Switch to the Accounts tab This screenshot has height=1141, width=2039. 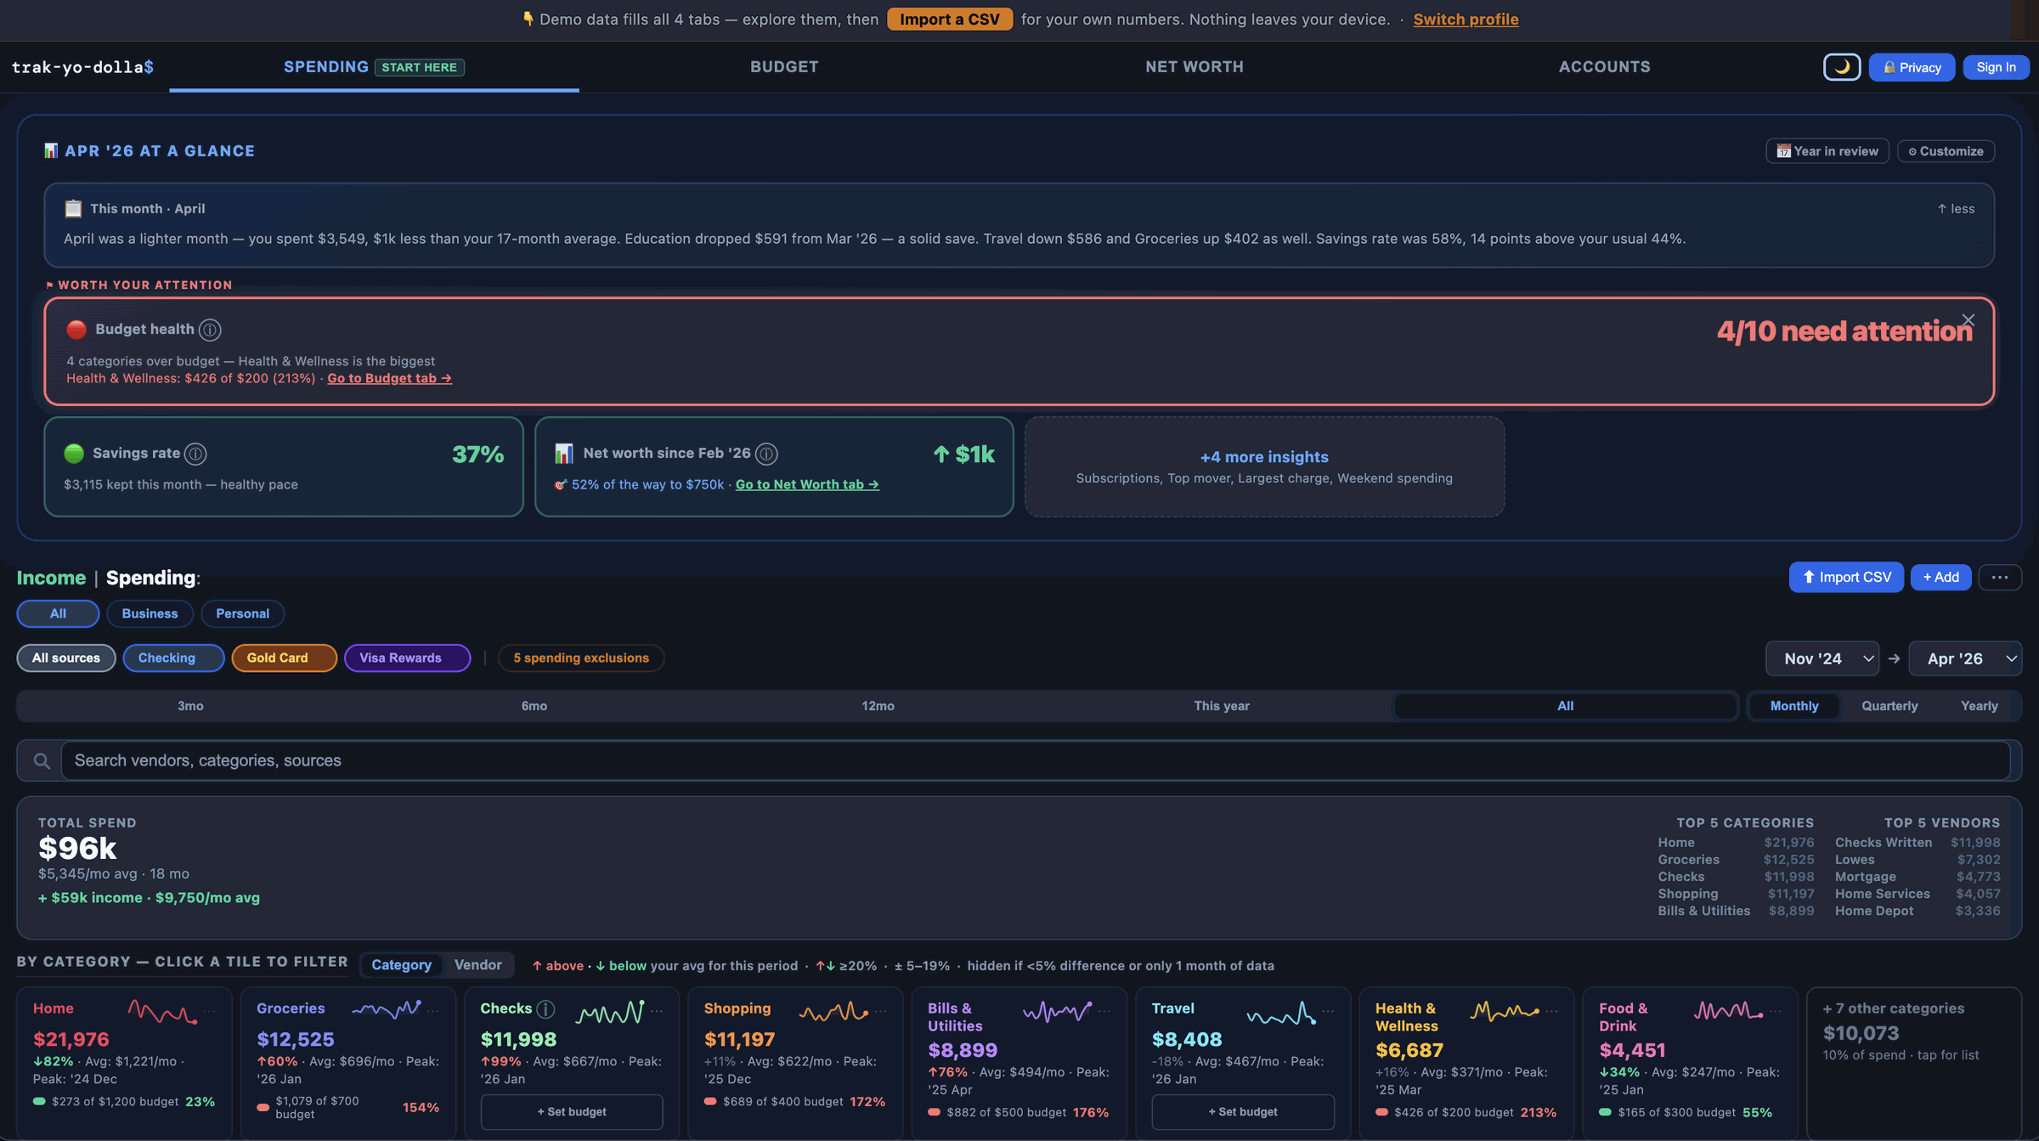[x=1604, y=67]
